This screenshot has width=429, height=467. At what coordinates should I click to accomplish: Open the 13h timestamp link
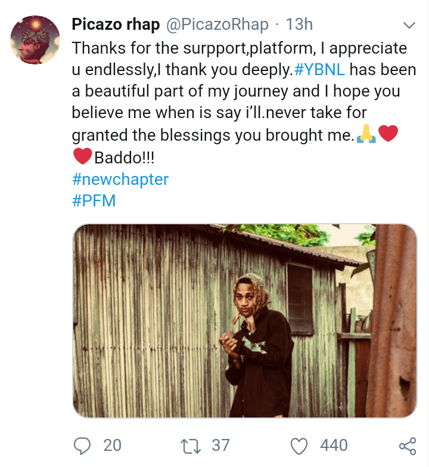coord(299,25)
